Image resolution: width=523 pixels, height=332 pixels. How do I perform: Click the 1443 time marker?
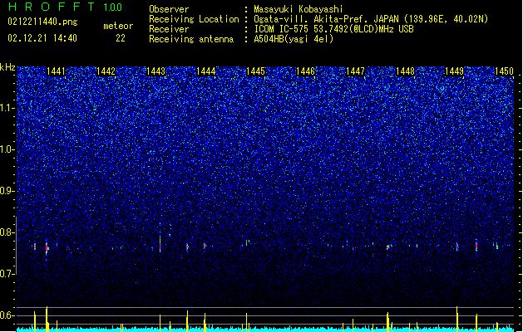(155, 71)
